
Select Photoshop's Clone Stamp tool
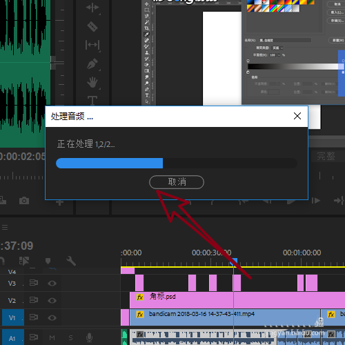pyautogui.click(x=147, y=52)
